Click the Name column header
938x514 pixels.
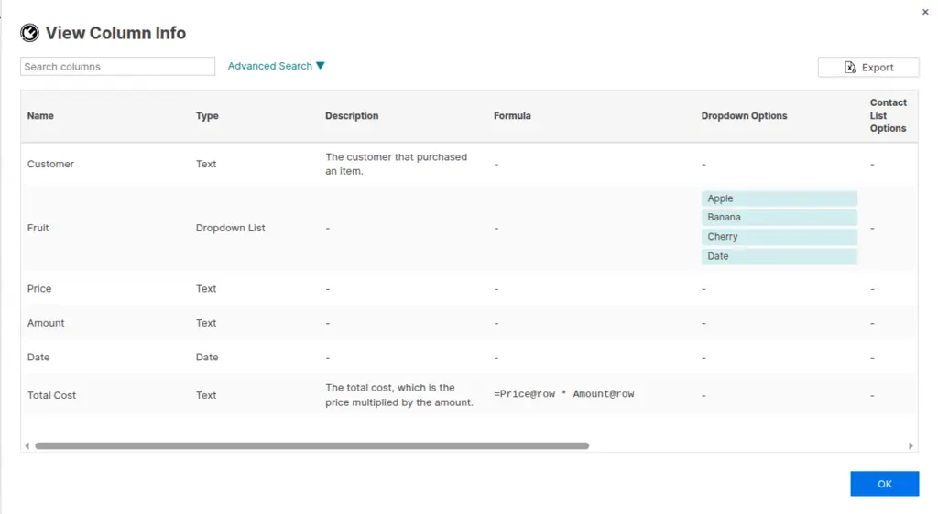[40, 116]
